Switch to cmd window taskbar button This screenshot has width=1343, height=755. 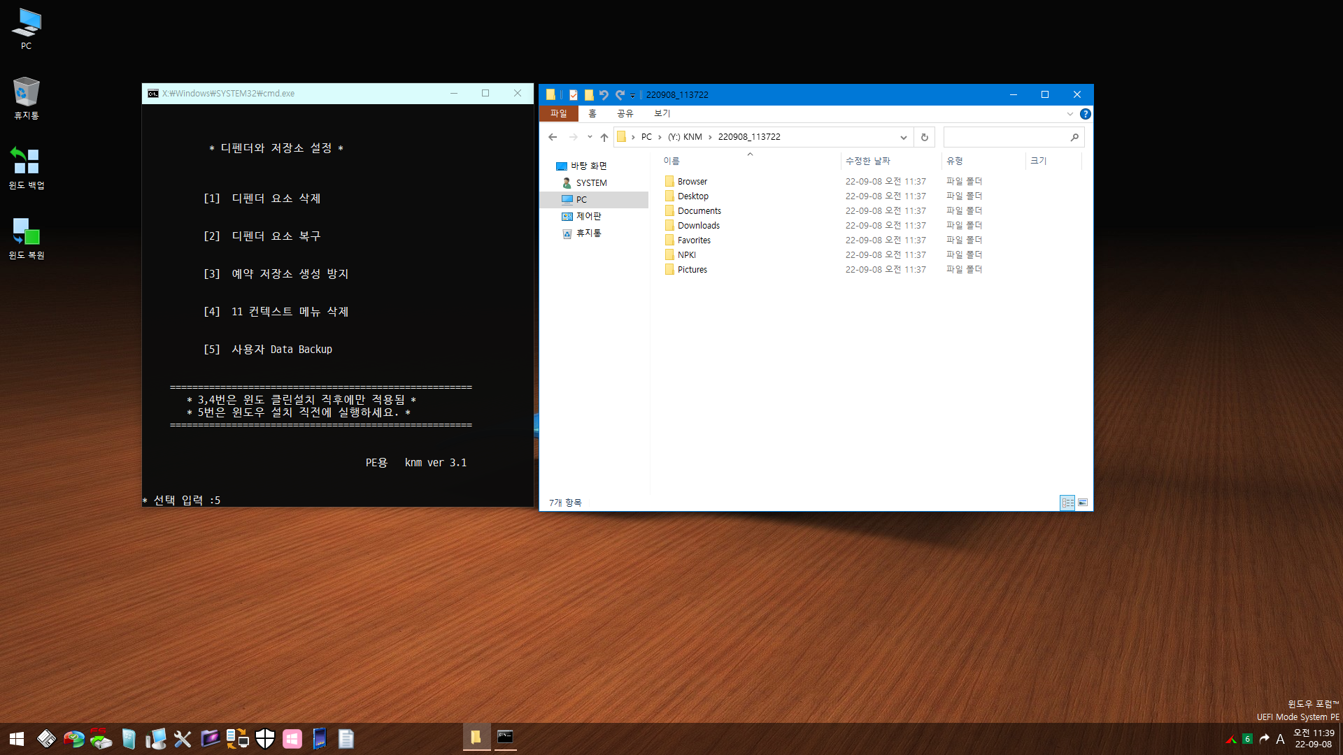(x=505, y=738)
